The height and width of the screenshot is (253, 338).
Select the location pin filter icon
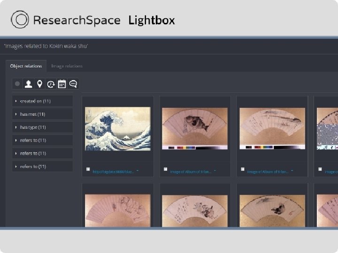[x=39, y=84]
